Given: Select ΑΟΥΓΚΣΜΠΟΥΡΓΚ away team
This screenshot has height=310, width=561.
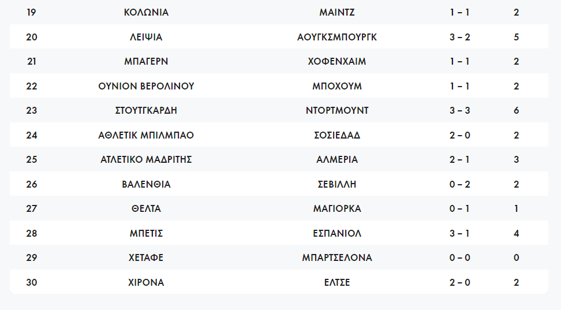Looking at the screenshot, I should pyautogui.click(x=337, y=37).
